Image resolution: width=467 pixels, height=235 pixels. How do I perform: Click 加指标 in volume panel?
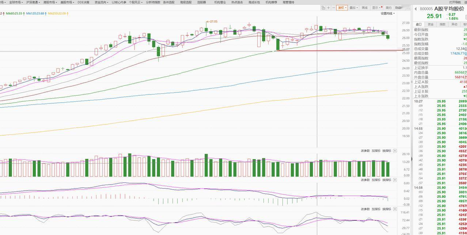point(376,151)
